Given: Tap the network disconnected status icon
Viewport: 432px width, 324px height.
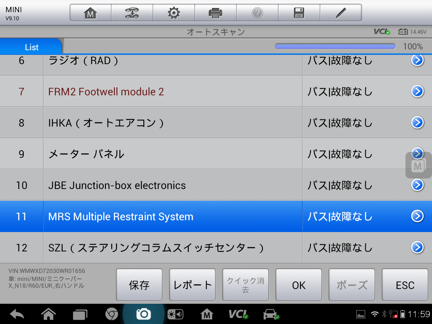Looking at the screenshot, I should 393,314.
